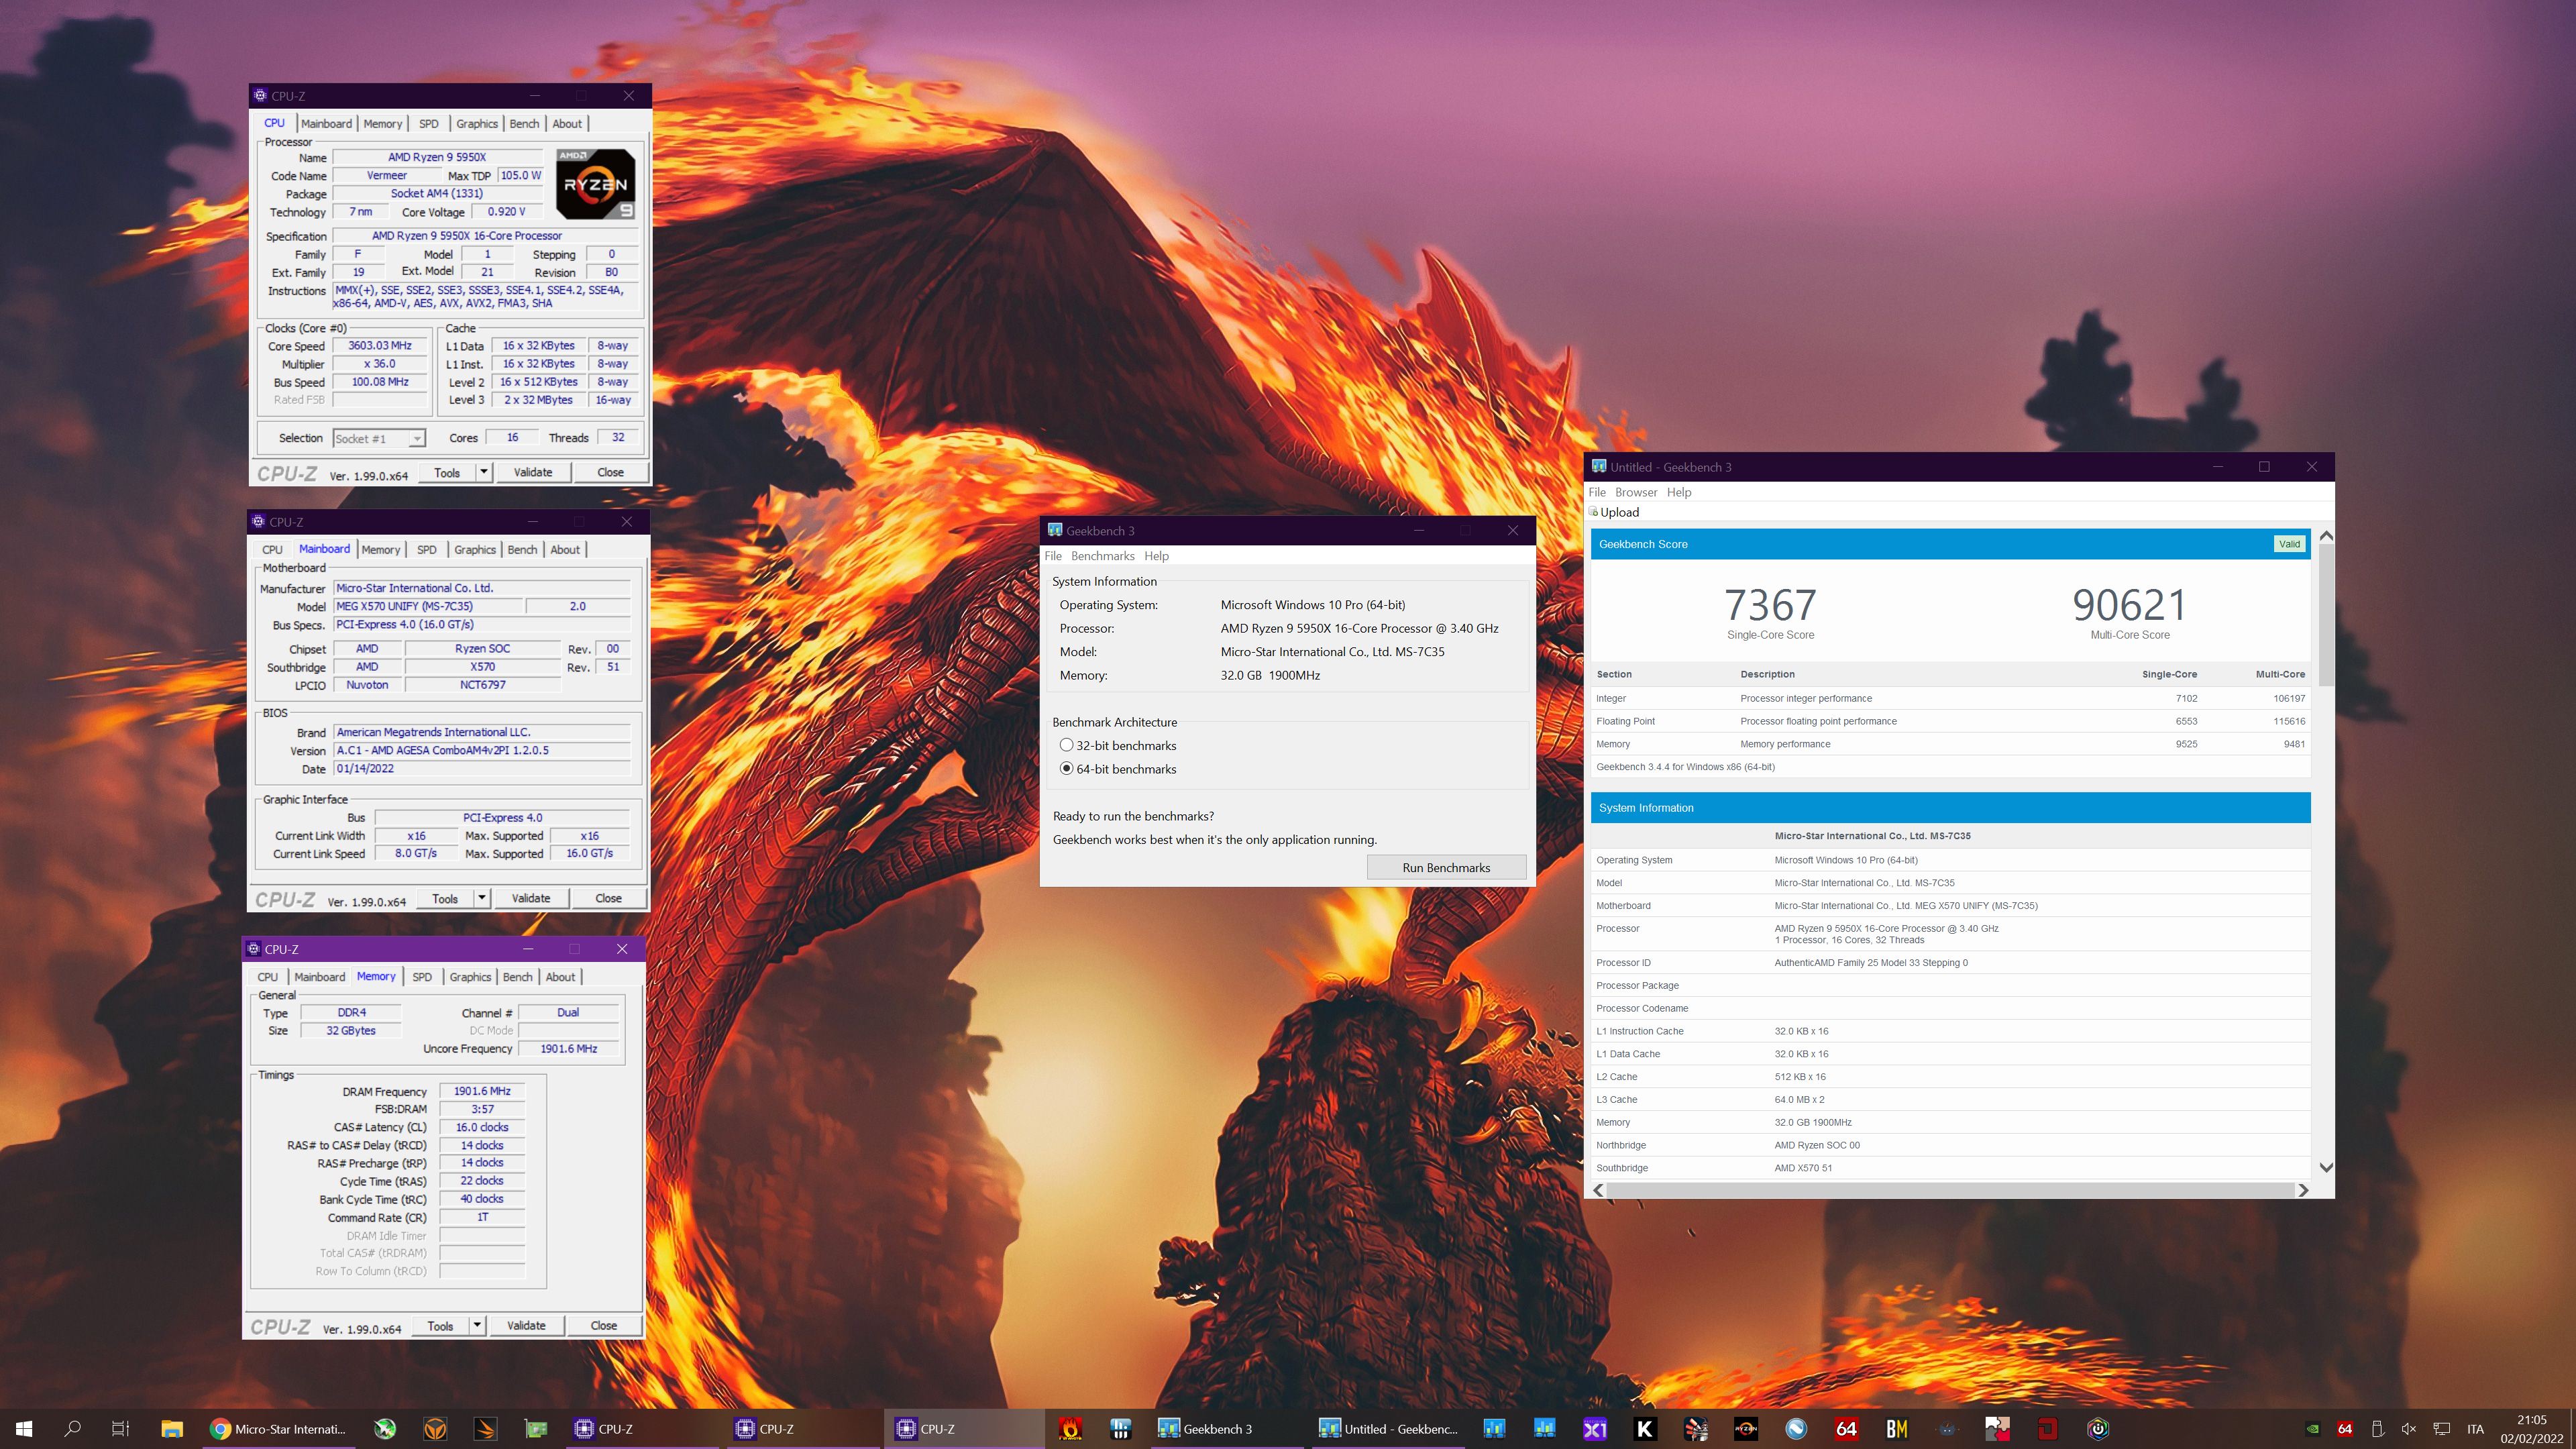Click Validate in the CPU tab window
Screen dimensions: 2576x1449
(x=533, y=472)
